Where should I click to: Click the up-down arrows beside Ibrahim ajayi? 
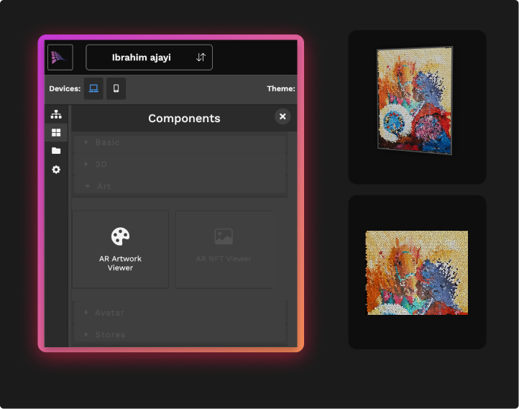201,58
